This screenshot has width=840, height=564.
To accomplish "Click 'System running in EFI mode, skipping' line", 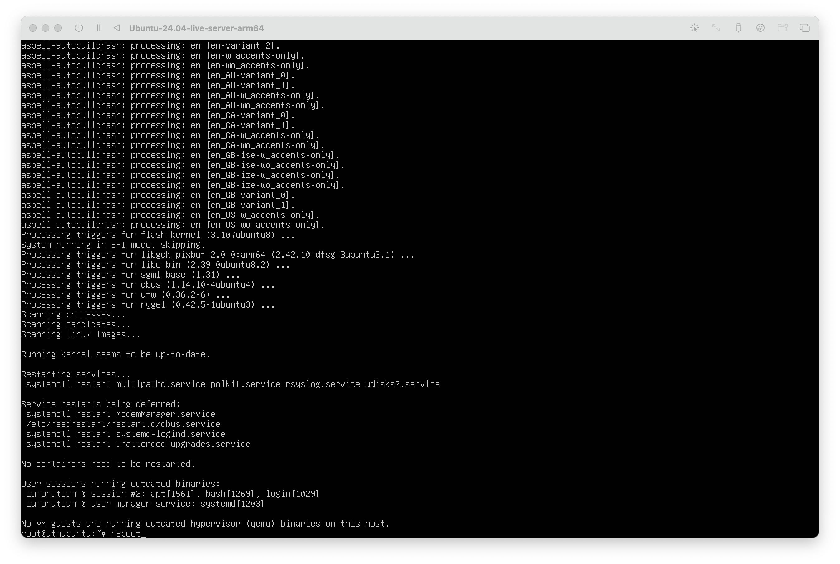I will pyautogui.click(x=113, y=245).
